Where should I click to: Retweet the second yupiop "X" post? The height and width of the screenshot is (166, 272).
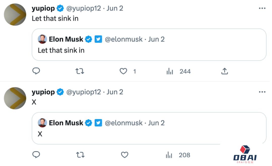point(80,155)
